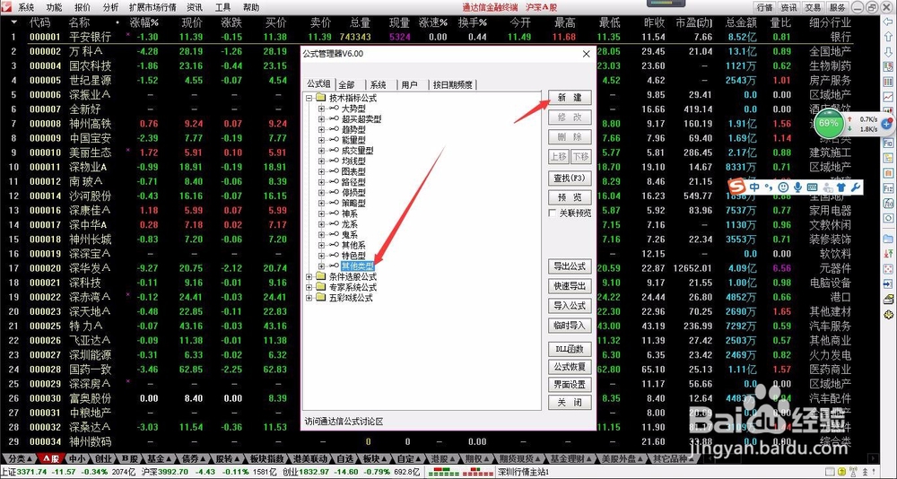Click blue plus icon on speed widget
This screenshot has width=897, height=479.
pyautogui.click(x=887, y=124)
